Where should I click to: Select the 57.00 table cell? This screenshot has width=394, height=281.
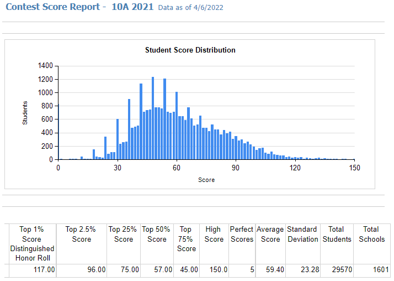[157, 270]
